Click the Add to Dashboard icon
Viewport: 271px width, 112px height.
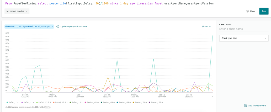point(246,105)
